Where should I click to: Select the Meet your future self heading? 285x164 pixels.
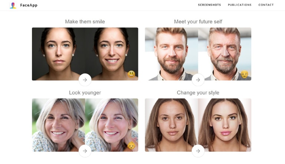pyautogui.click(x=198, y=22)
